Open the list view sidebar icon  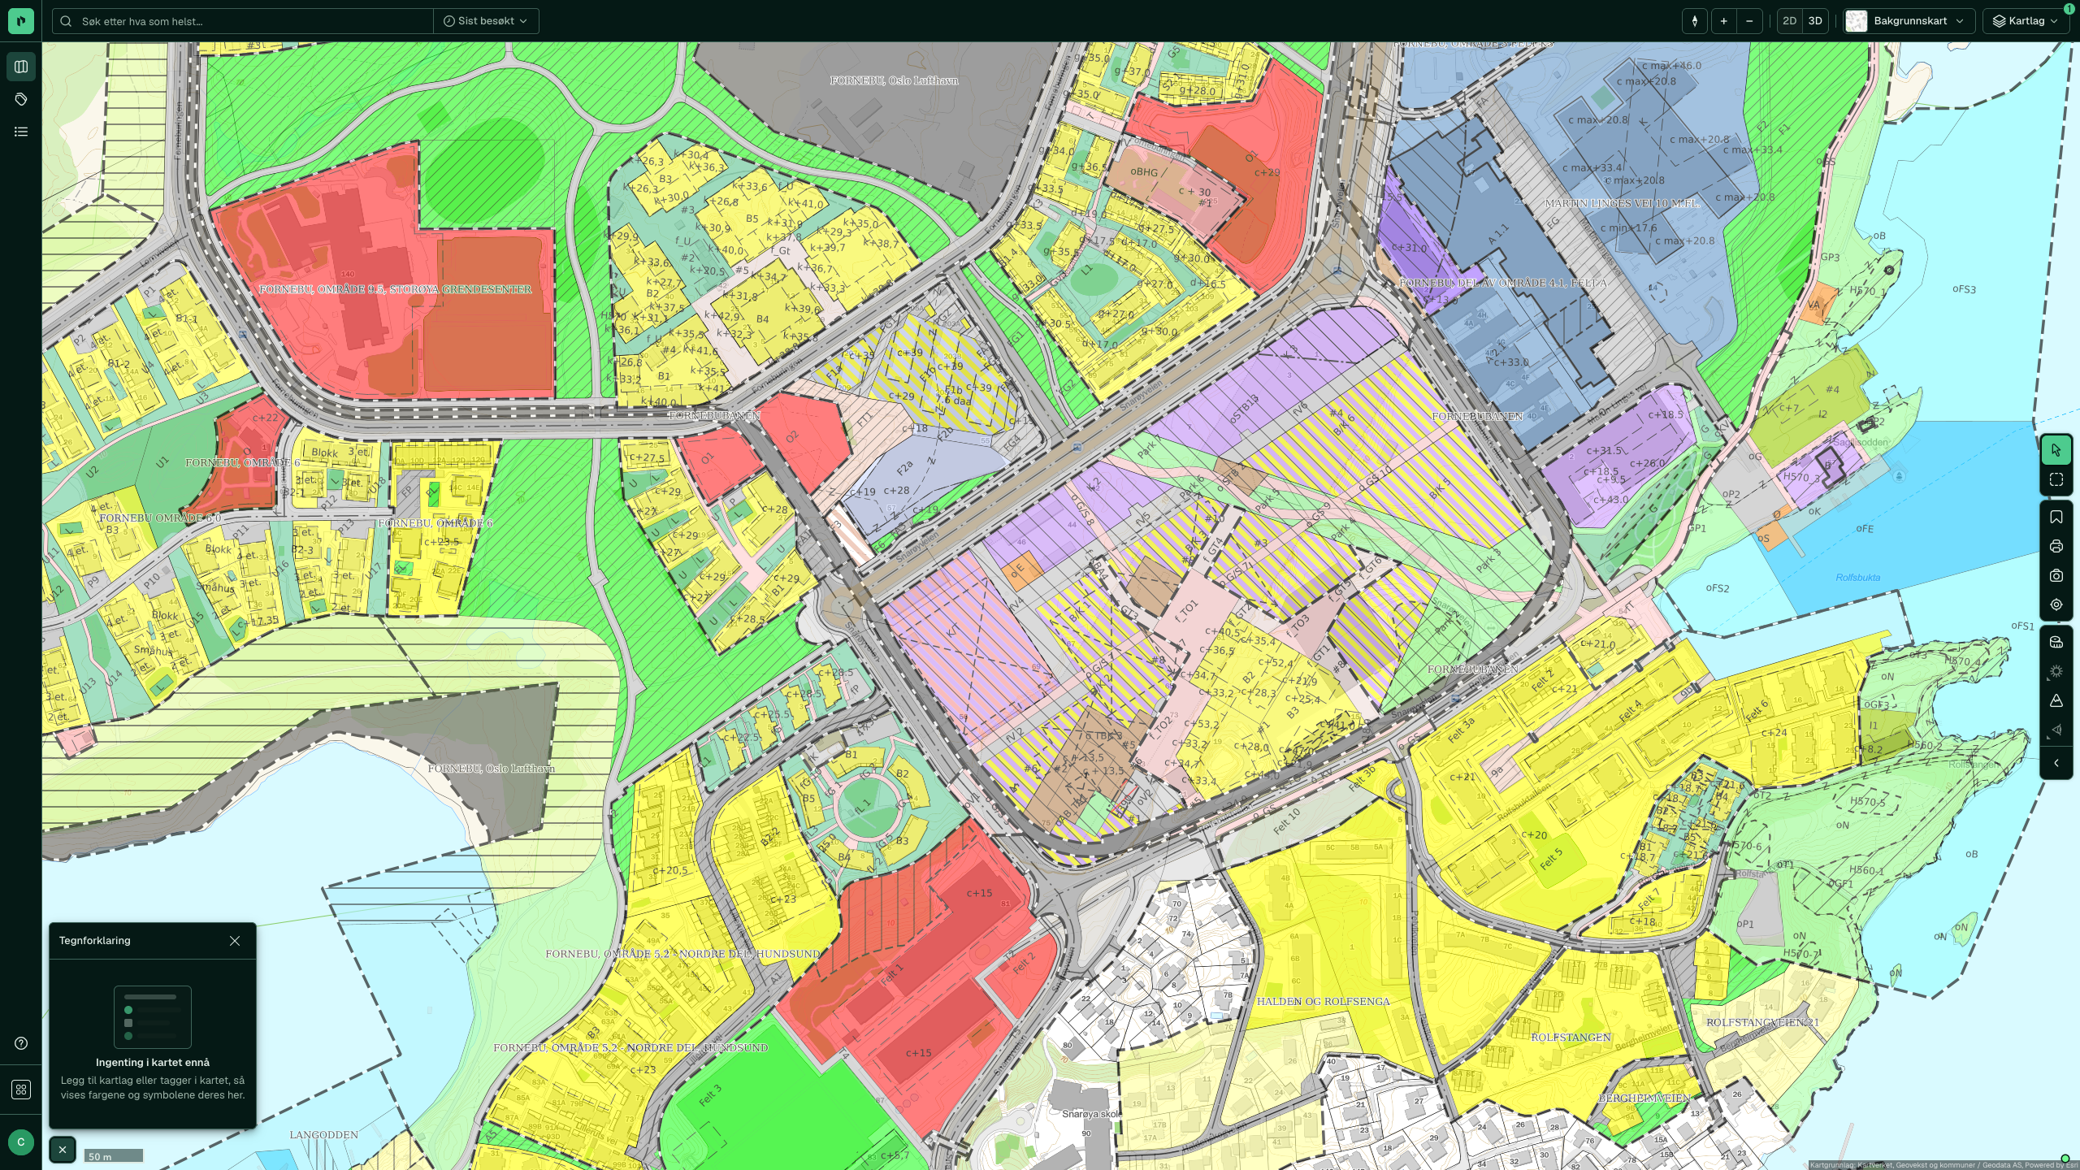[x=21, y=132]
